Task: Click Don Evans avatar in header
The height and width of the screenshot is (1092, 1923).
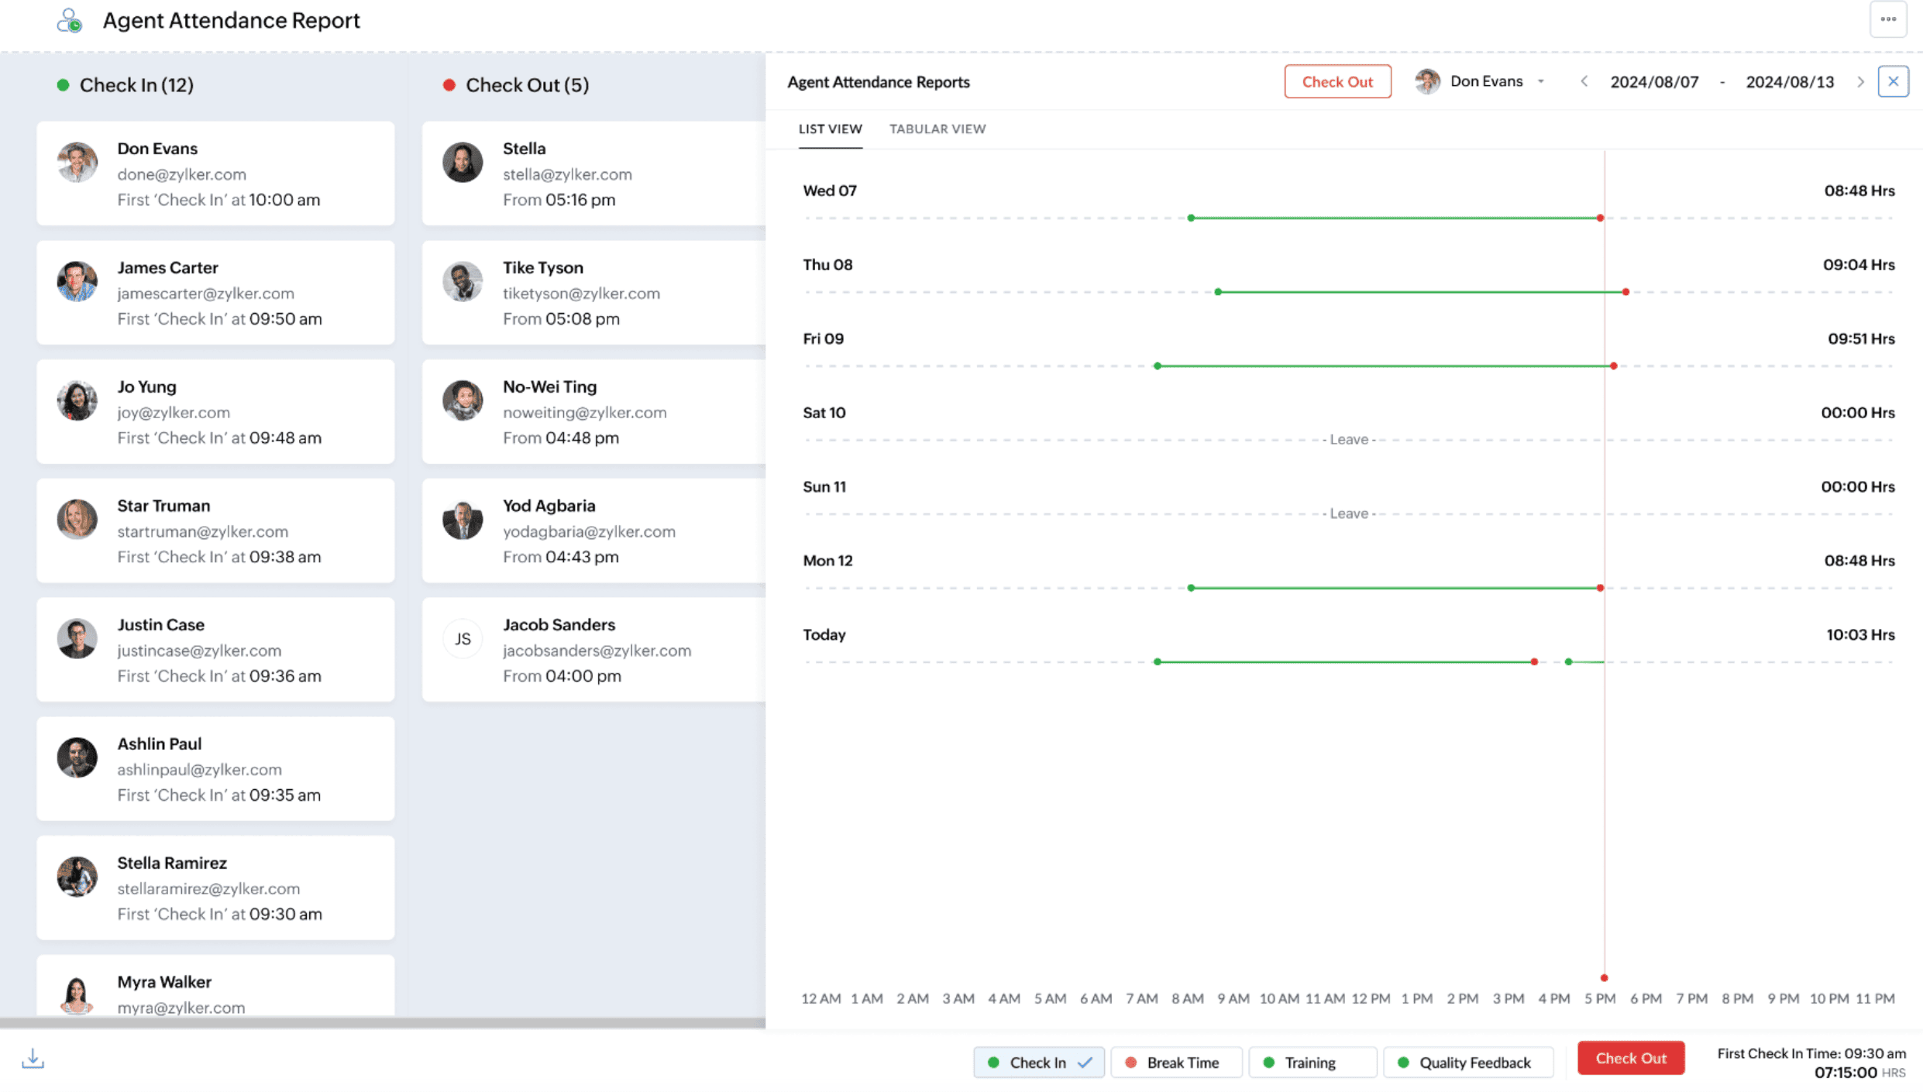Action: point(1427,81)
